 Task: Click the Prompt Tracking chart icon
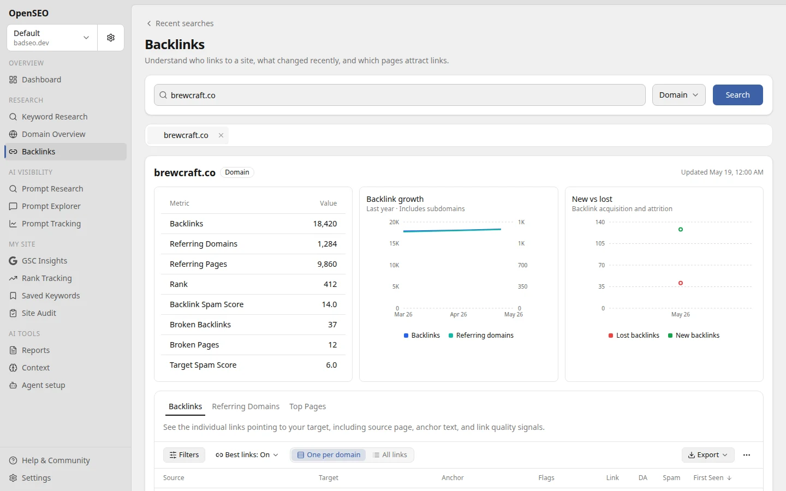click(13, 224)
